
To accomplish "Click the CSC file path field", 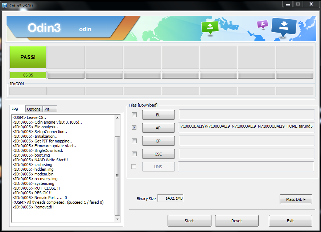I will click(247, 154).
